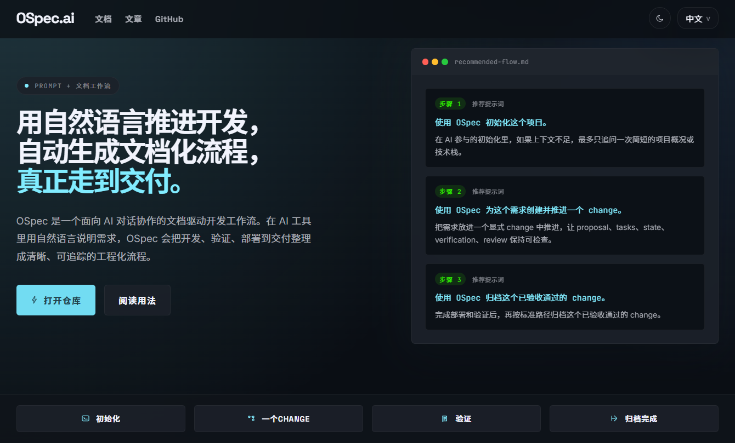This screenshot has height=443, width=735.
Task: Click the lightning icon inside 打开仓库
Action: point(35,300)
